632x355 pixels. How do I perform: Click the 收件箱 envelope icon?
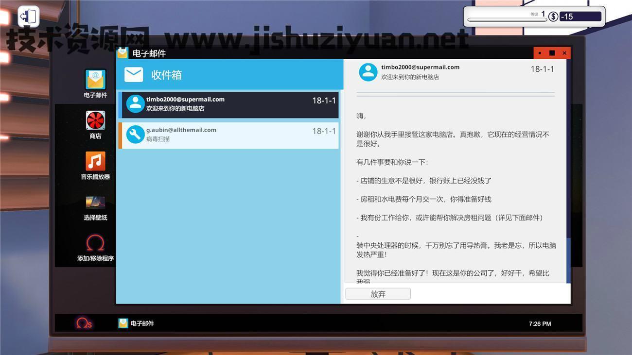(x=134, y=75)
